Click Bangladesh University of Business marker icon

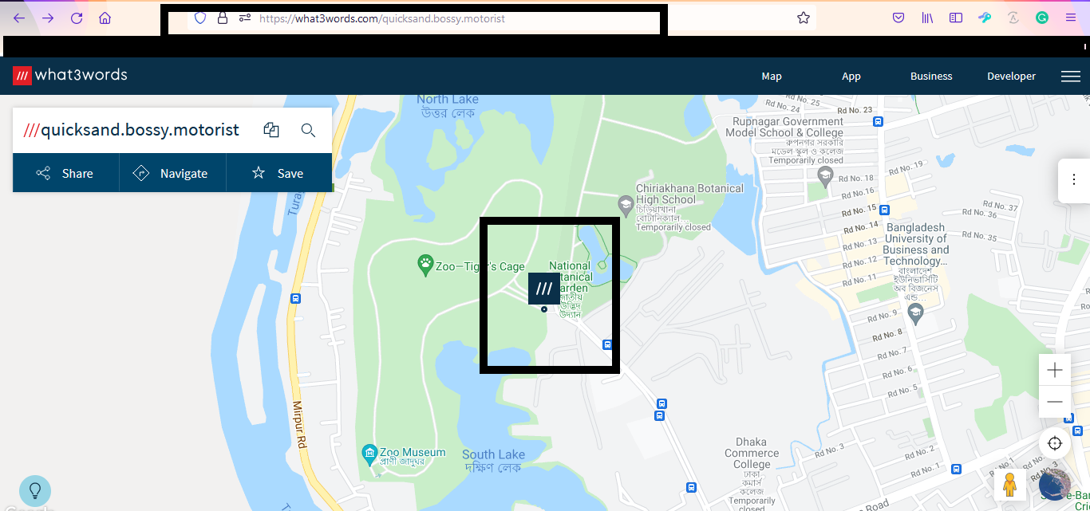(x=915, y=313)
